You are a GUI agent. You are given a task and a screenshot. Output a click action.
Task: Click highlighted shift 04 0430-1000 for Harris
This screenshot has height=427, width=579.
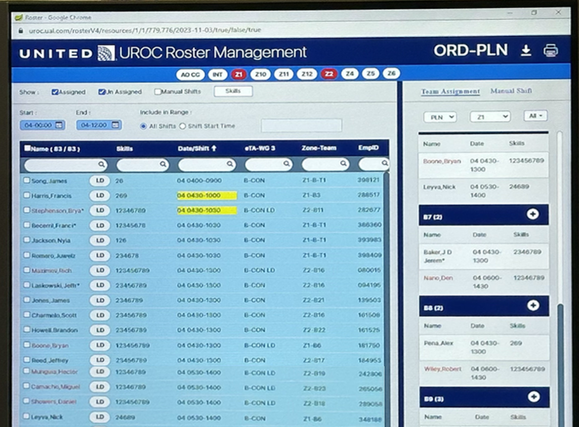pos(207,195)
